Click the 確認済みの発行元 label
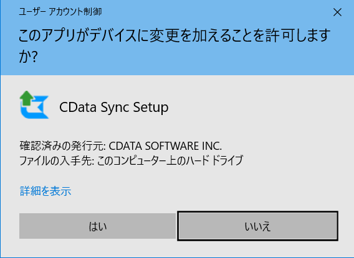This screenshot has width=354, height=258. (x=62, y=146)
